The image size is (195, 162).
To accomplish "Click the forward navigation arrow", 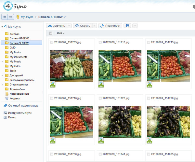I will coord(11,17).
